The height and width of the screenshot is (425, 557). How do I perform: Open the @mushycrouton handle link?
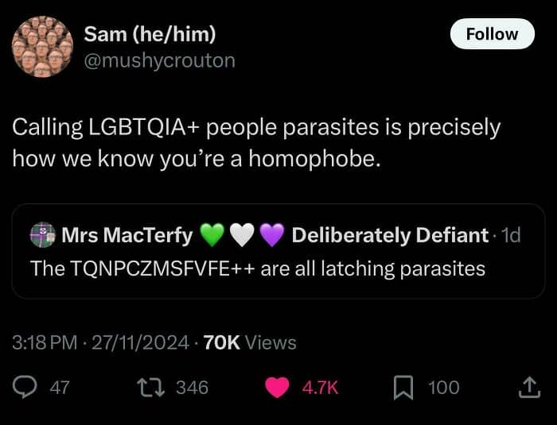[x=159, y=60]
